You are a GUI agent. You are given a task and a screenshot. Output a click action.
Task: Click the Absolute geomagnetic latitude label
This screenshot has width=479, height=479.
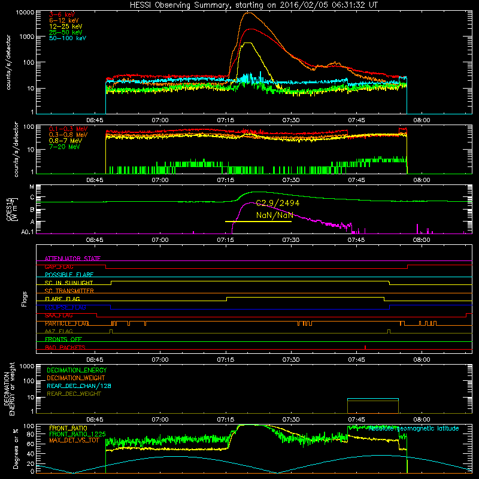[414, 428]
